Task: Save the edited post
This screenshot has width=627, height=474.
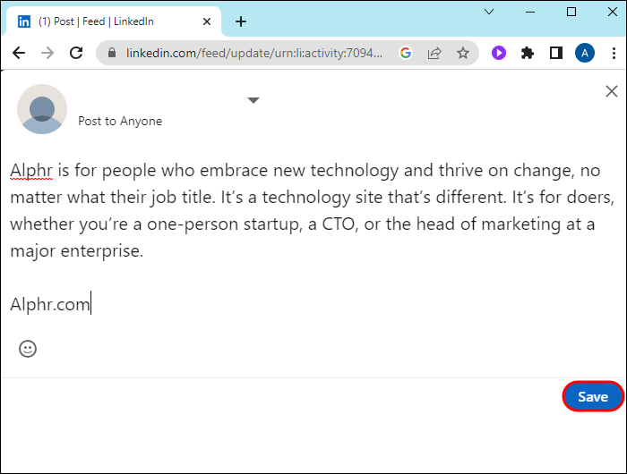Action: coord(593,396)
